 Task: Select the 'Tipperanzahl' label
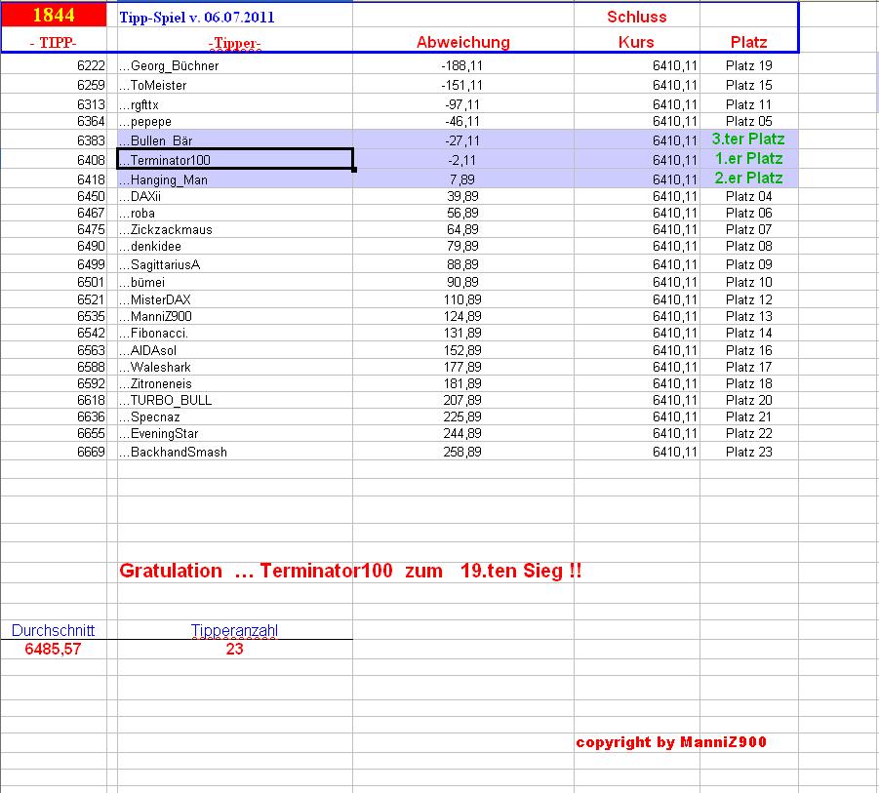click(234, 630)
